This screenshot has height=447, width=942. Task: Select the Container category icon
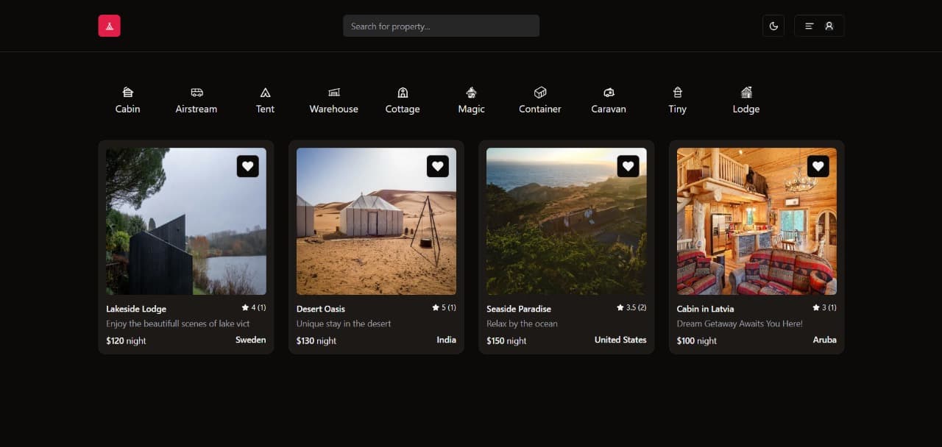pyautogui.click(x=540, y=93)
